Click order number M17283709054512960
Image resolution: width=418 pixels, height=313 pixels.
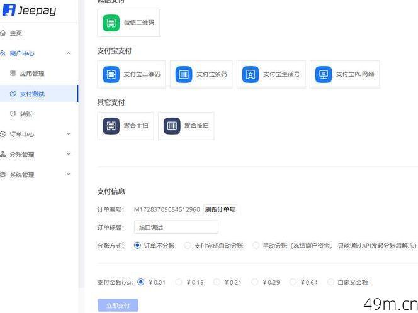167,209
